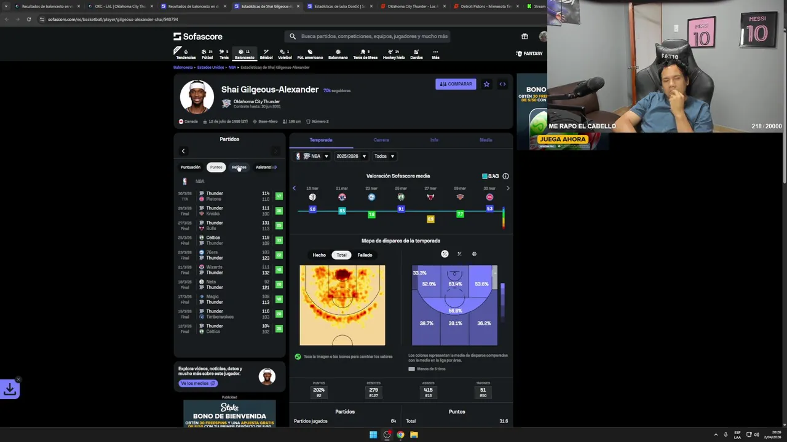The width and height of the screenshot is (787, 442).
Task: Switch to OKC - LAL browser tab
Action: point(121,6)
